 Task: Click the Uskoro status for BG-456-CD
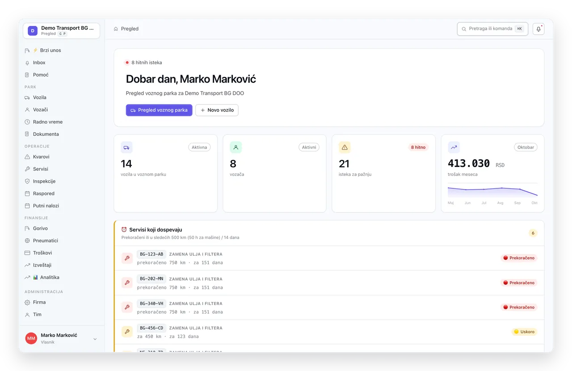point(524,332)
